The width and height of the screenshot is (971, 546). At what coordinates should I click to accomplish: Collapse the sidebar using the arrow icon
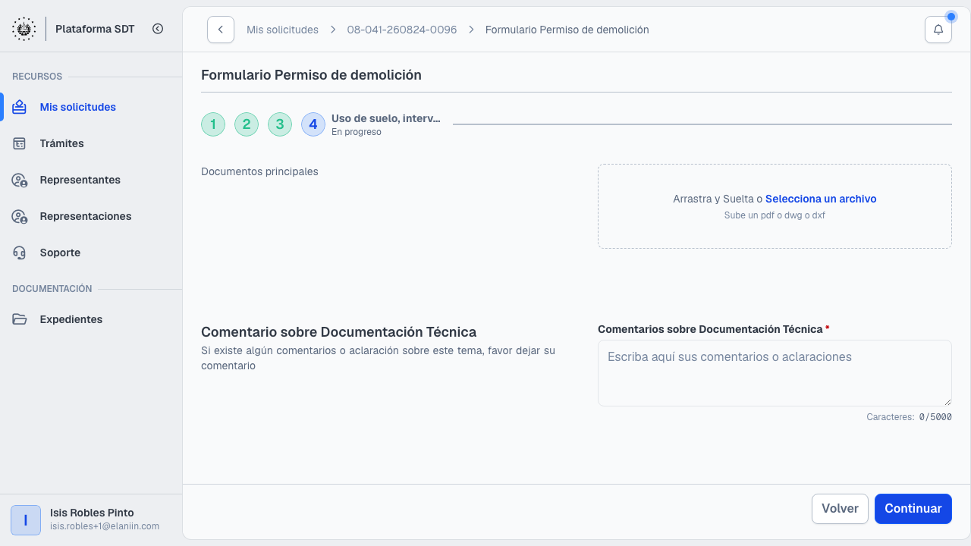tap(158, 29)
